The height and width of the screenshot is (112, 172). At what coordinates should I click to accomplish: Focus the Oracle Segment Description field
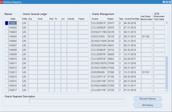coord(76,101)
